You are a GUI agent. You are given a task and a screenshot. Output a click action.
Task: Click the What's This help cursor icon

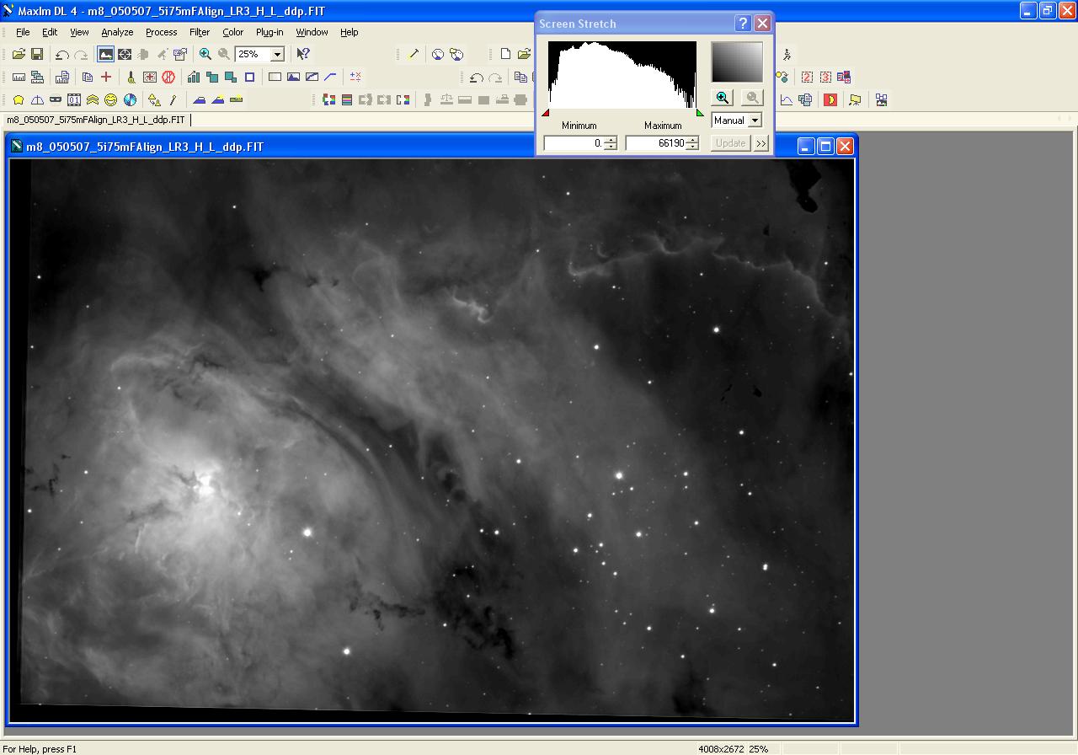pyautogui.click(x=303, y=54)
